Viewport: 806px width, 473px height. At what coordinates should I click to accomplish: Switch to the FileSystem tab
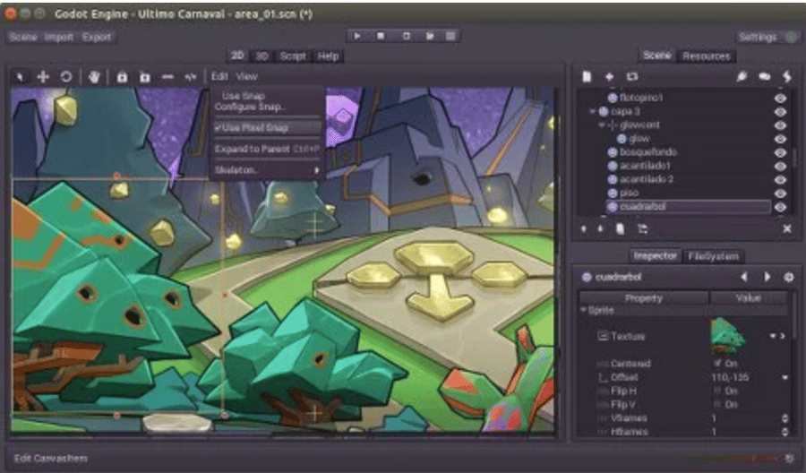[714, 256]
